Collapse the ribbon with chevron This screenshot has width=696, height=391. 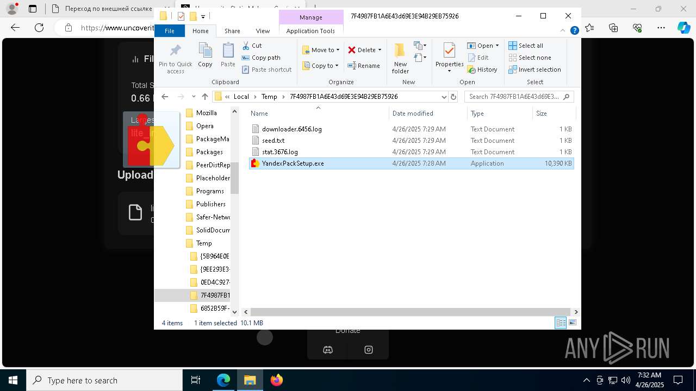coord(564,31)
